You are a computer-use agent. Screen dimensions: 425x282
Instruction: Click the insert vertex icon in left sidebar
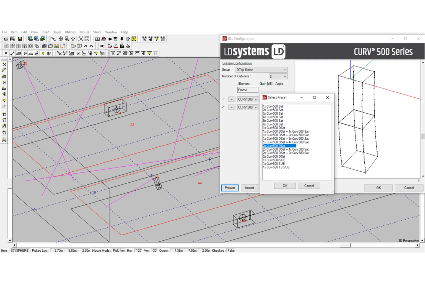pos(4,64)
